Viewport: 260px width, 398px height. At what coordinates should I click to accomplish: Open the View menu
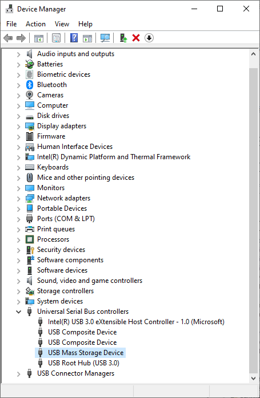click(62, 24)
